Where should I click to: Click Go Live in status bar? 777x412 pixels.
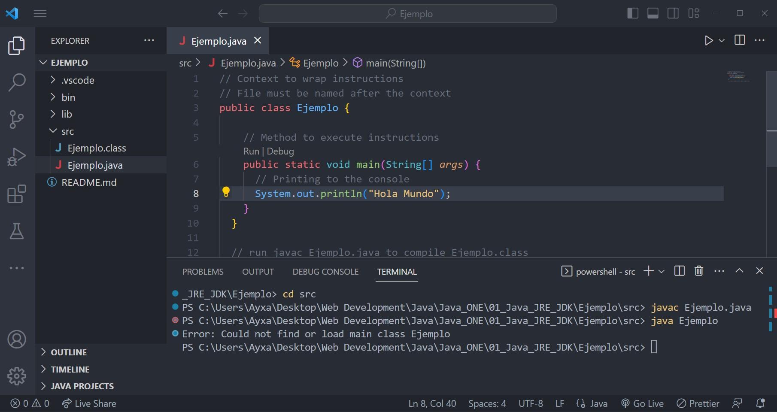[x=642, y=403]
